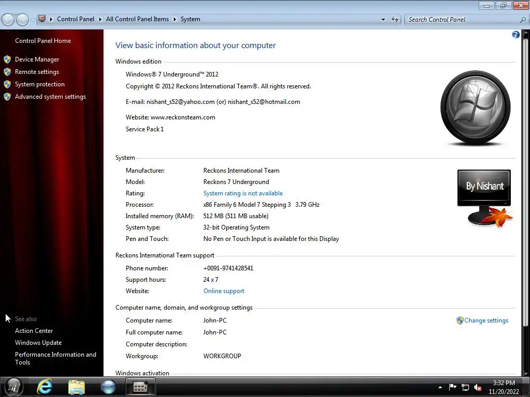Image resolution: width=530 pixels, height=397 pixels.
Task: Open the Start menu orb
Action: [x=14, y=387]
